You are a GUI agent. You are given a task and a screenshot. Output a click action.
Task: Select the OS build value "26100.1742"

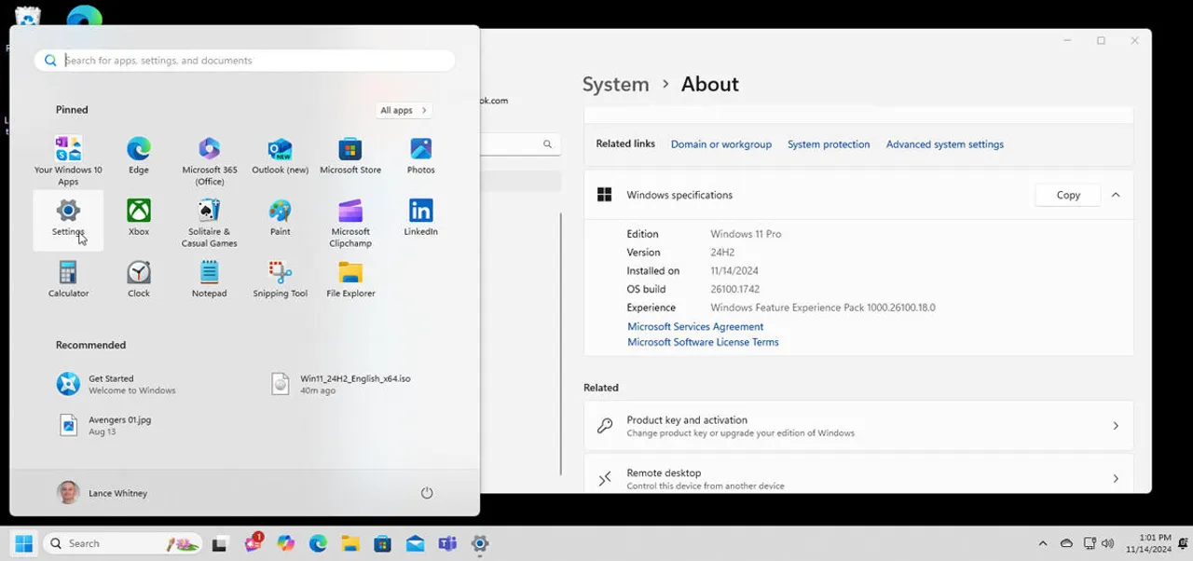735,289
